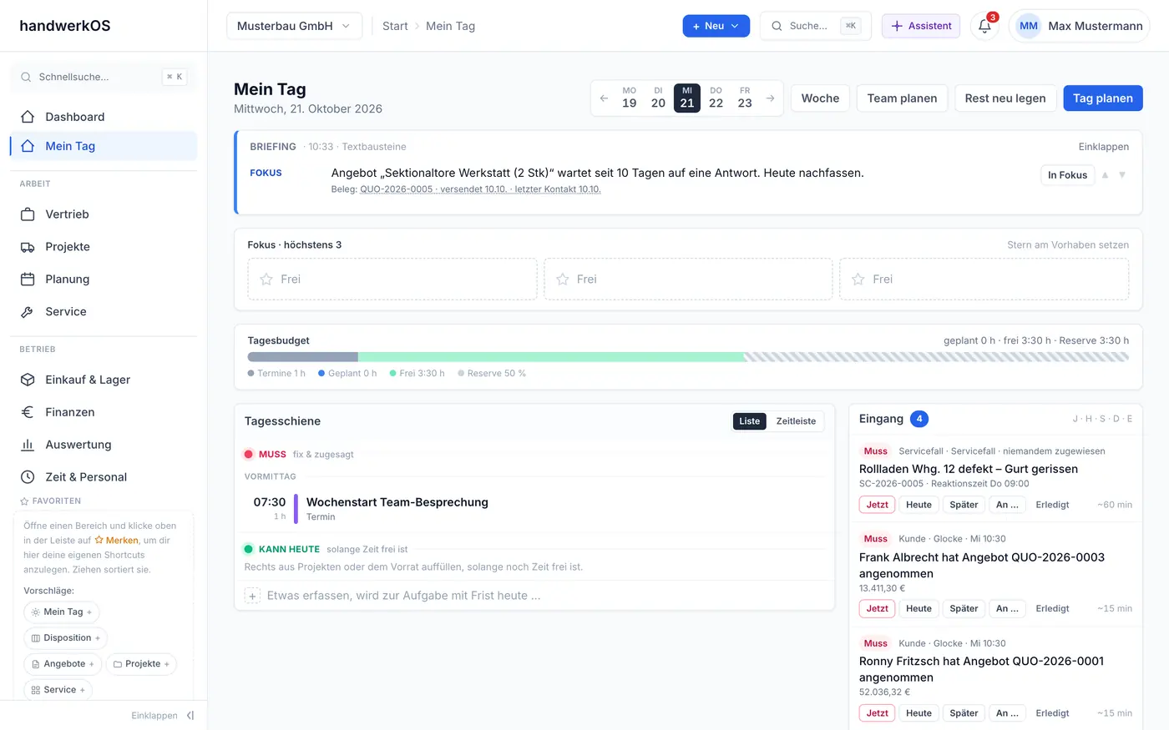The image size is (1169, 730).
Task: Collapse briefing with Einklappen
Action: (x=1103, y=147)
